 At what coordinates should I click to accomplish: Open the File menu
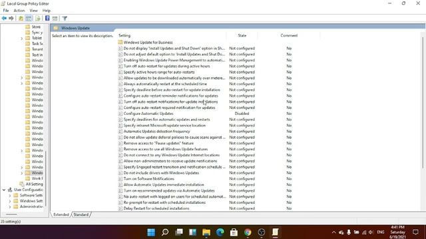click(x=6, y=11)
